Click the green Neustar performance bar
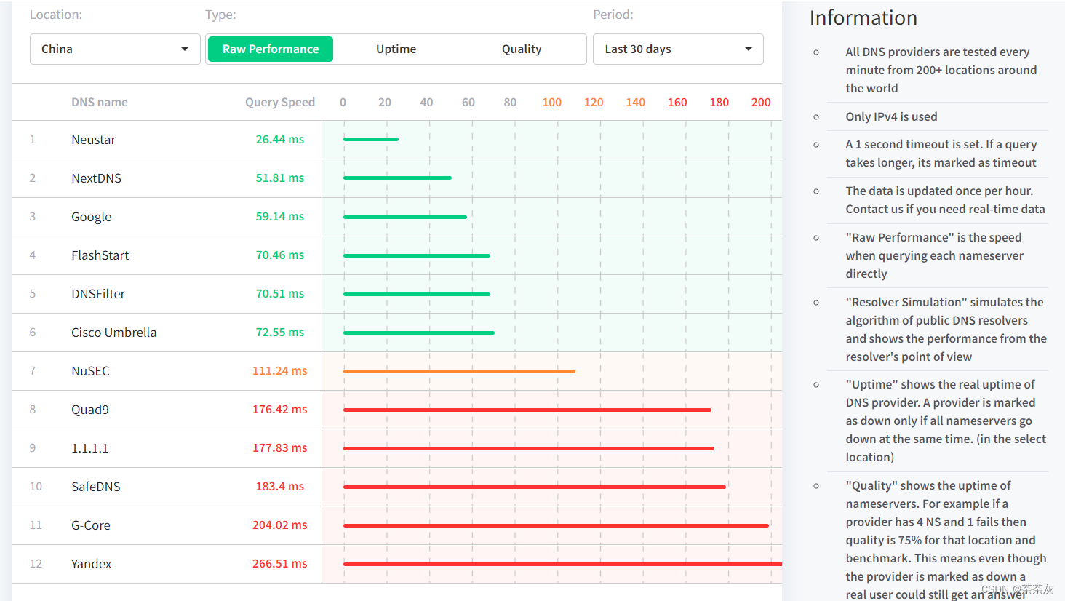Screen dimensions: 1065x601 [x=371, y=139]
